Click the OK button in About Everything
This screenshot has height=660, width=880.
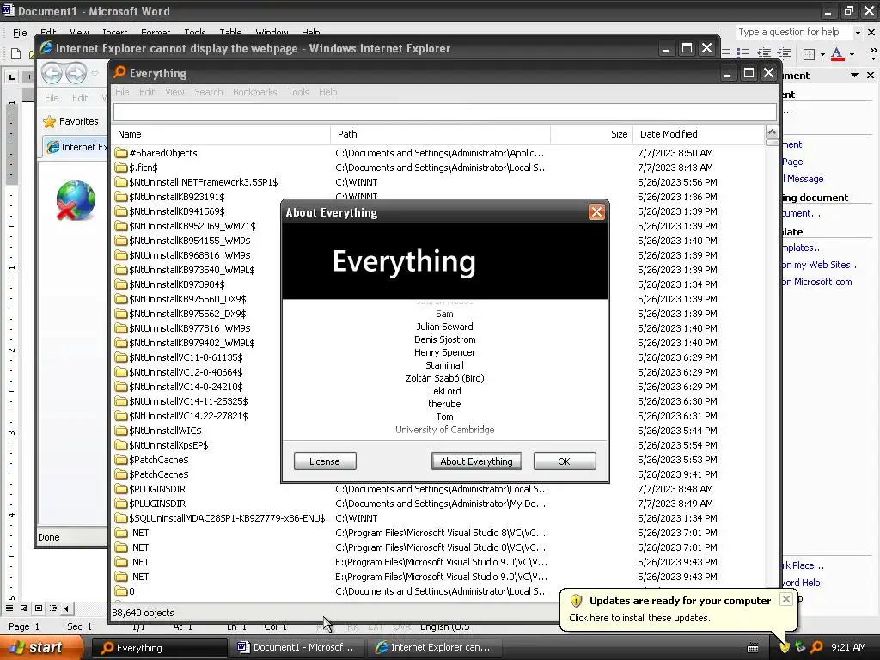tap(564, 461)
